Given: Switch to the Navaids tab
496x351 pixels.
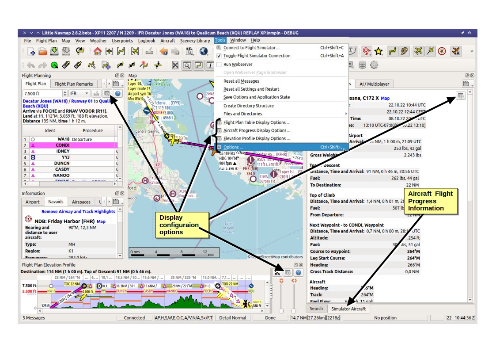Looking at the screenshot, I should coord(56,202).
